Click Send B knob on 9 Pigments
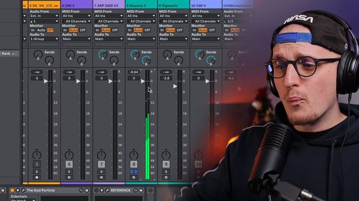Screen dimensions: 359x201 pos(178,60)
